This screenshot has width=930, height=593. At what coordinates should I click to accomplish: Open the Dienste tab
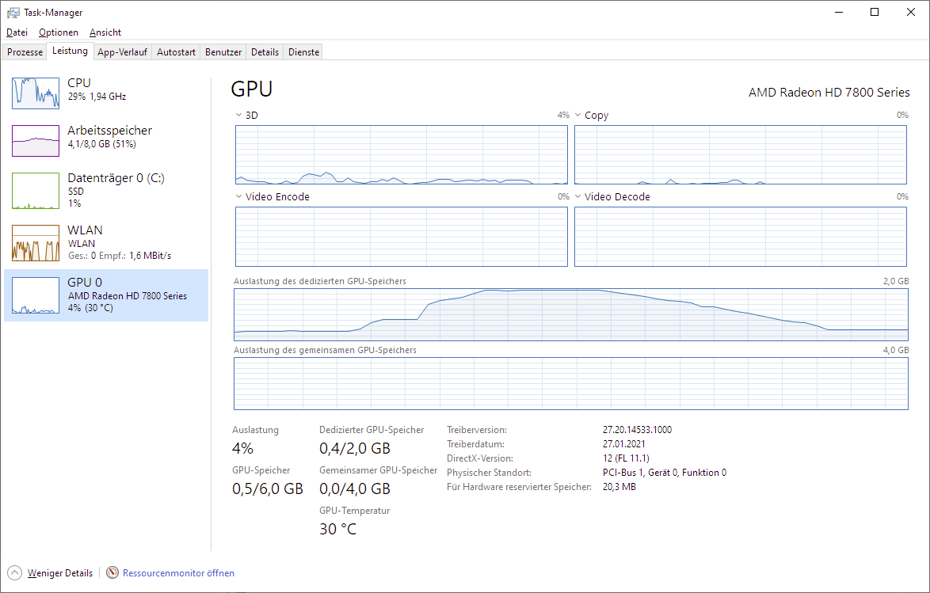303,52
